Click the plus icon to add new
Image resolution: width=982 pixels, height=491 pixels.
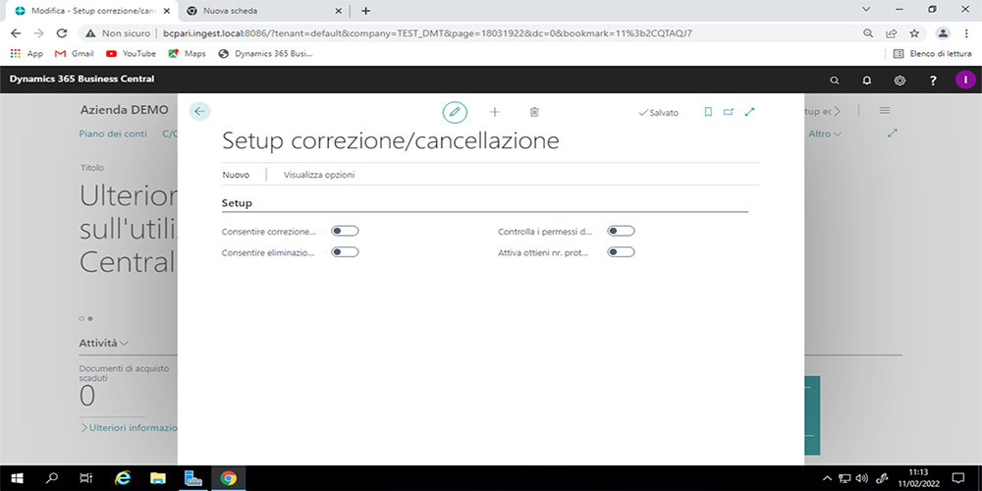click(x=495, y=112)
